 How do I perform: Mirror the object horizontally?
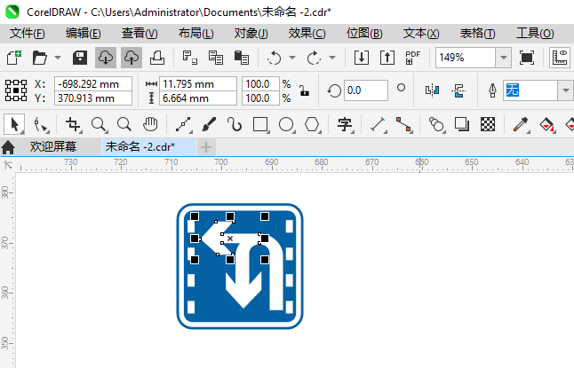[x=433, y=90]
